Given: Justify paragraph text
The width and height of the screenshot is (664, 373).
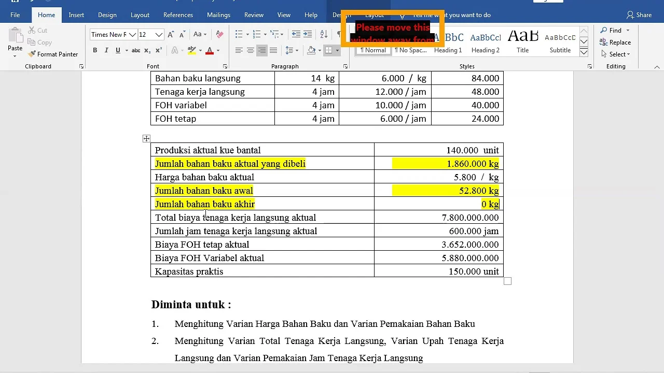Looking at the screenshot, I should pos(273,50).
